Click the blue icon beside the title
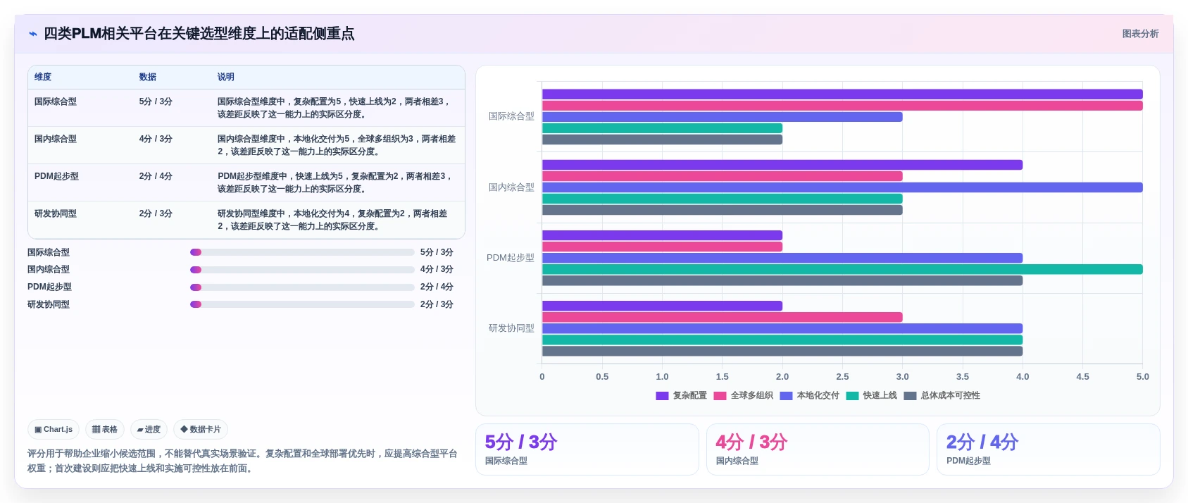 point(33,34)
